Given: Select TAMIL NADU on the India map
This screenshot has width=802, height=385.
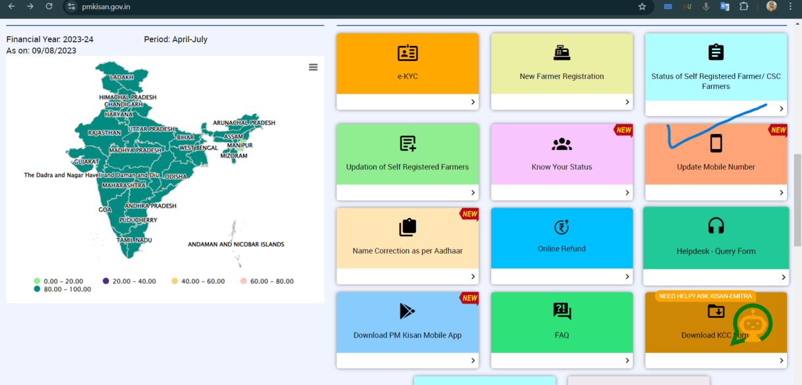Looking at the screenshot, I should [134, 240].
